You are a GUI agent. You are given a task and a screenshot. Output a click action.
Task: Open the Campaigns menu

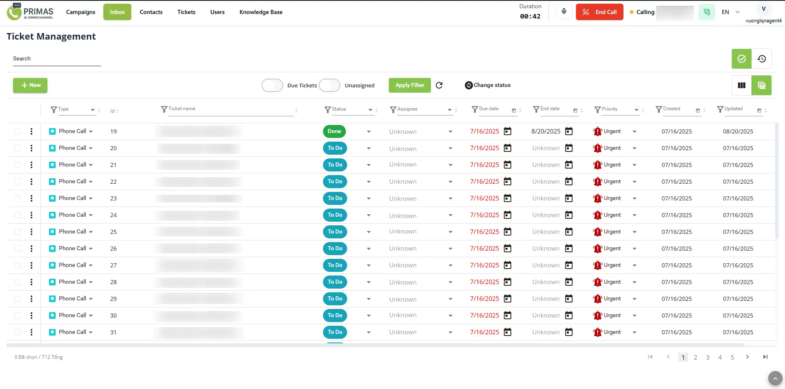81,12
